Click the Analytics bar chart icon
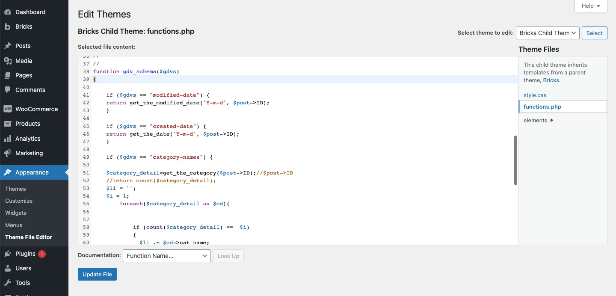 tap(7, 139)
